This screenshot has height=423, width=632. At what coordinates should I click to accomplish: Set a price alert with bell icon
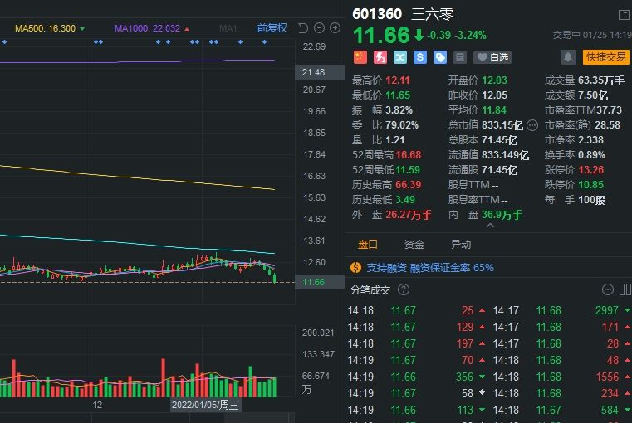tap(568, 57)
